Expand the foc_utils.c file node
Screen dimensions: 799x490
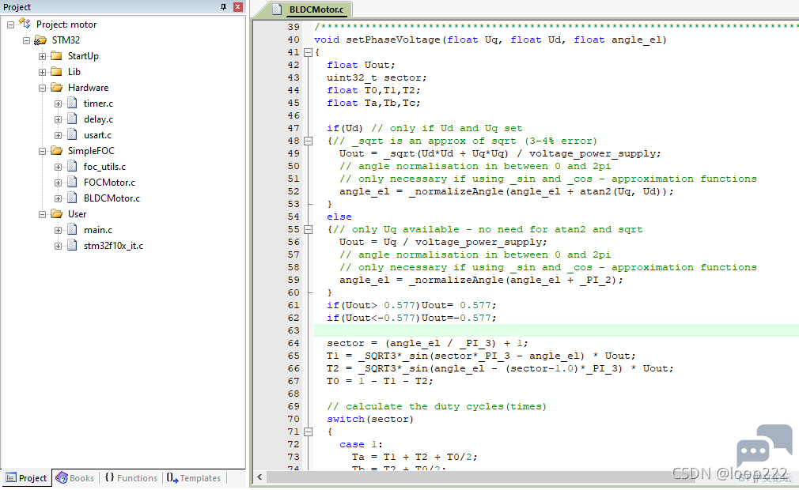(x=58, y=167)
